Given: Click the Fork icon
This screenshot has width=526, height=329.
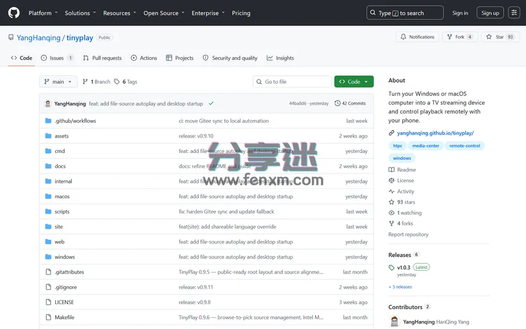Looking at the screenshot, I should tap(449, 37).
